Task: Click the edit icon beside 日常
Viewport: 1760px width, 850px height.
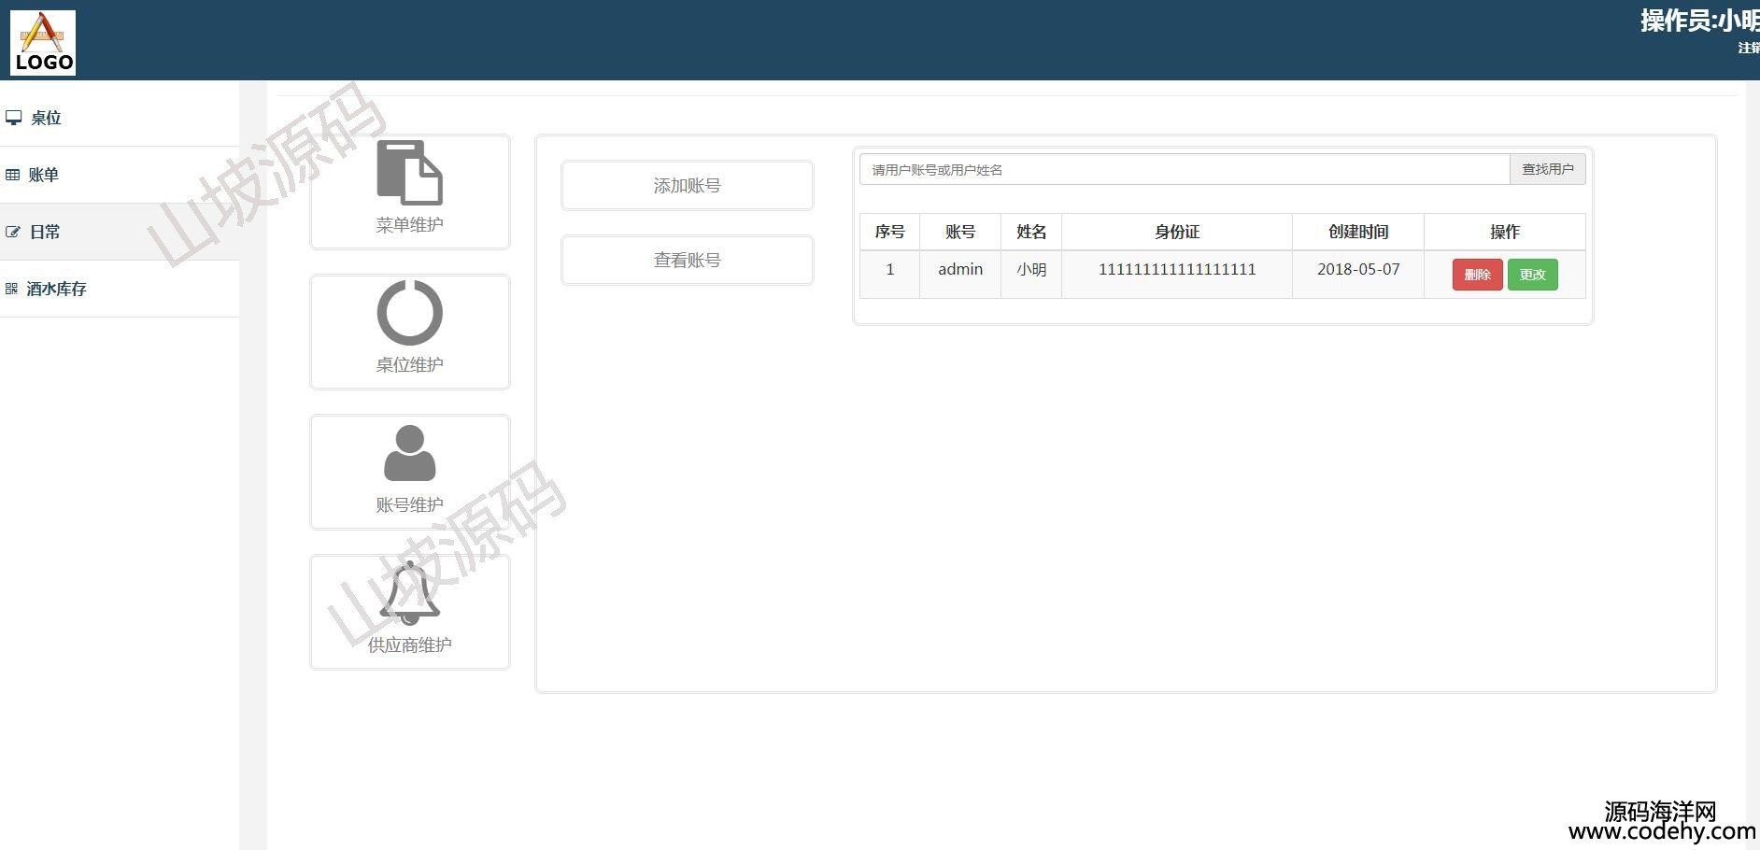Action: click(x=13, y=232)
